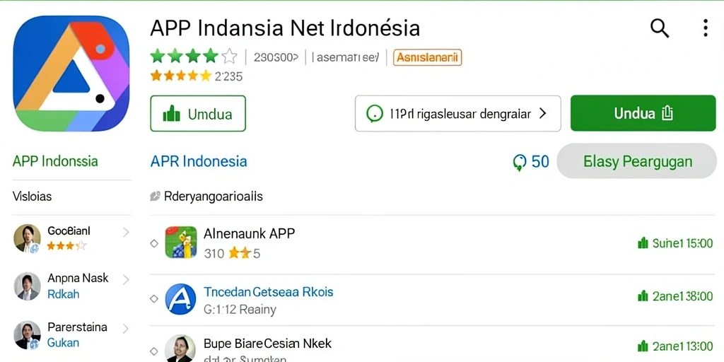Click the tag icon beside Rderyangoarioalis
This screenshot has height=362, width=724.
(x=155, y=197)
